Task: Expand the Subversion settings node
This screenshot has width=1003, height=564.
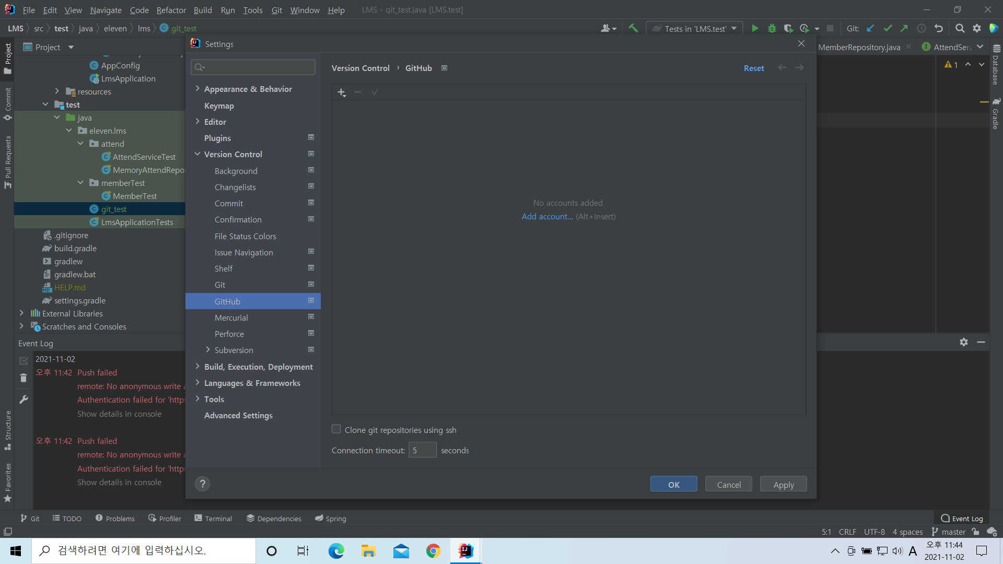Action: [x=208, y=350]
